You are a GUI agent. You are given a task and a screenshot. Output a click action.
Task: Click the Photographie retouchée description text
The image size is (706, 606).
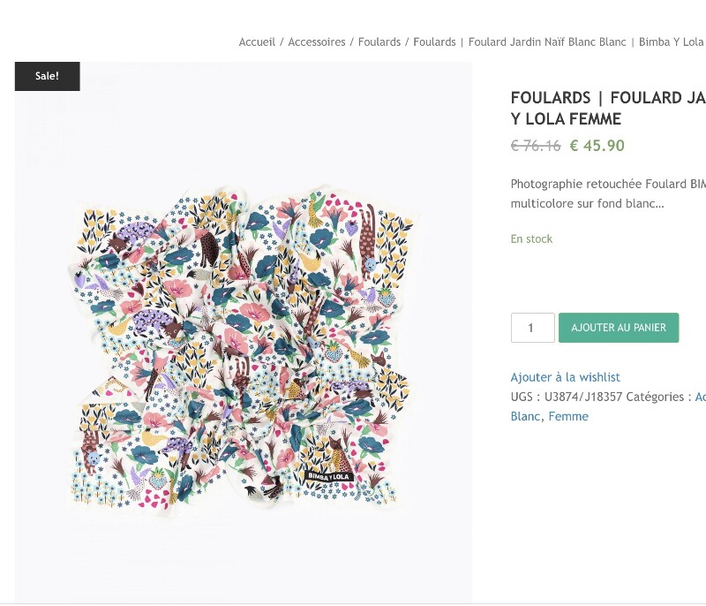coord(608,193)
